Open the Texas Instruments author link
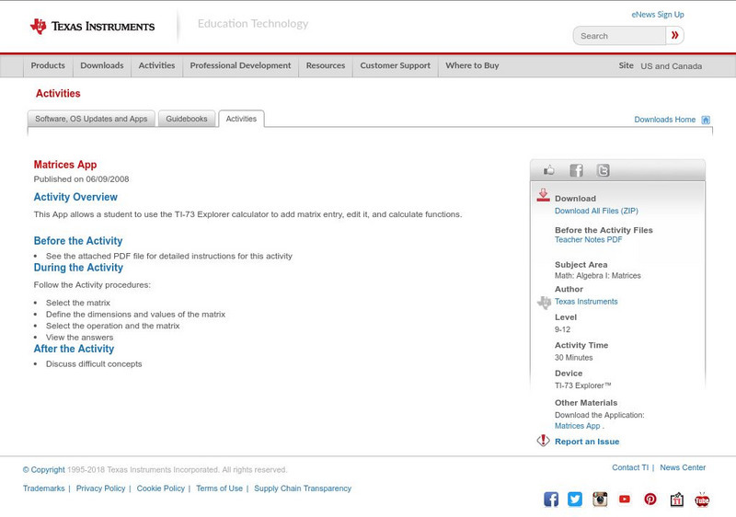Viewport: 736px width, 517px height. (586, 302)
